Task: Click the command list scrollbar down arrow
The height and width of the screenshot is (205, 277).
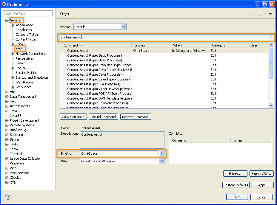Action: pyautogui.click(x=271, y=106)
